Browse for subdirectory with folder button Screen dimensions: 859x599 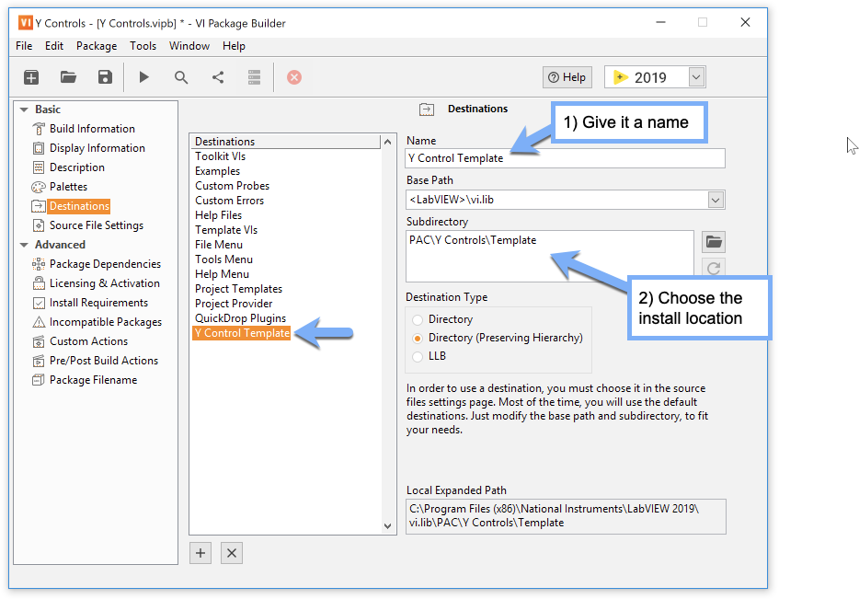click(x=714, y=242)
